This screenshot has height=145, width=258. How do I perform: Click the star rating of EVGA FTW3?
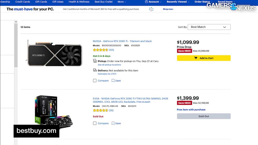point(100,110)
